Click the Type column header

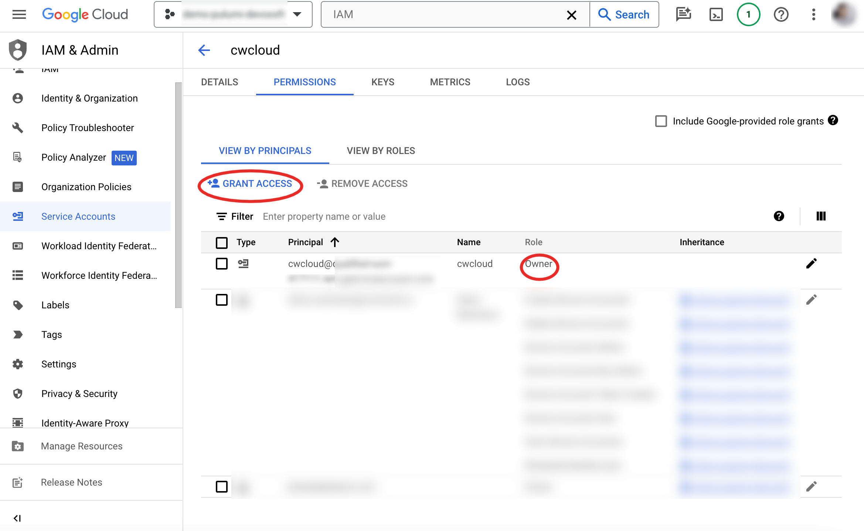pyautogui.click(x=246, y=242)
